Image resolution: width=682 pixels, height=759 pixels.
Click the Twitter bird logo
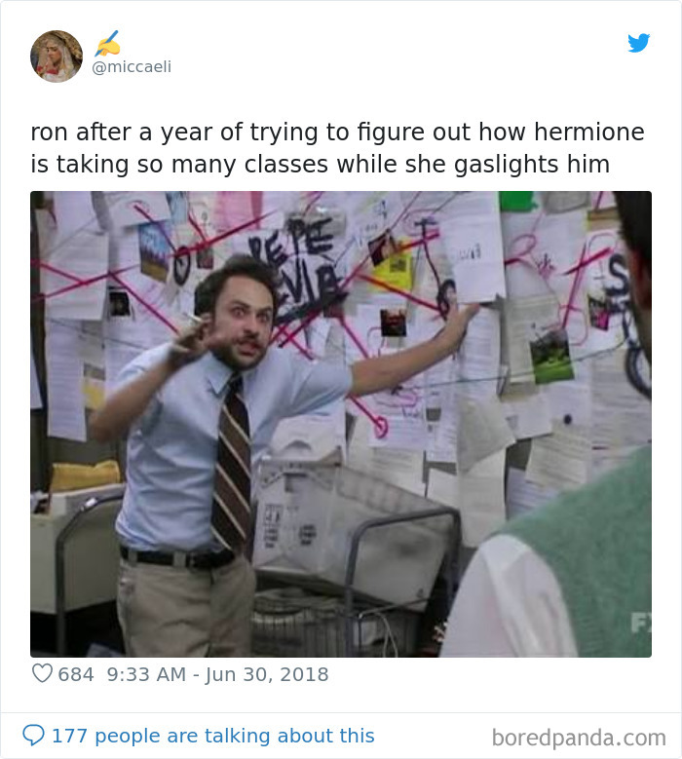(638, 43)
